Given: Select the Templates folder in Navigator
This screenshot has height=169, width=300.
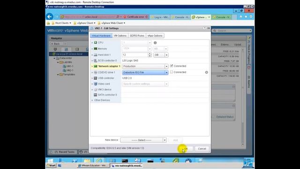Looking at the screenshot, I should pos(67,74).
